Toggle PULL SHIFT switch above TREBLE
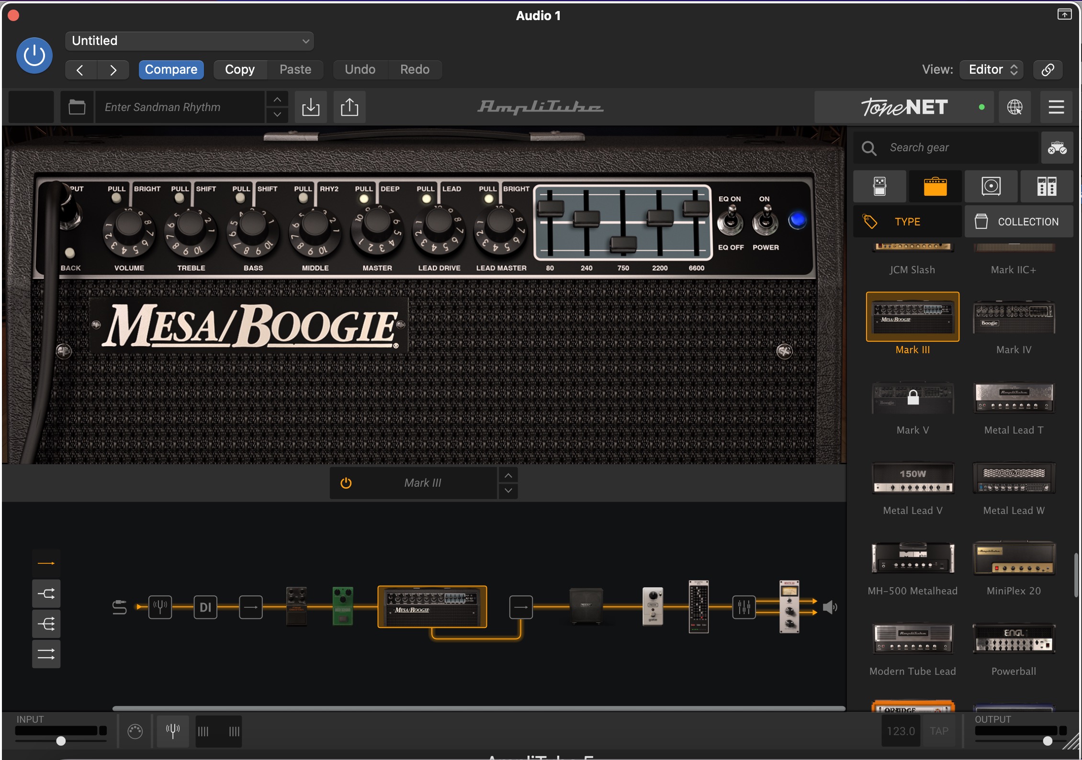 pyautogui.click(x=179, y=198)
